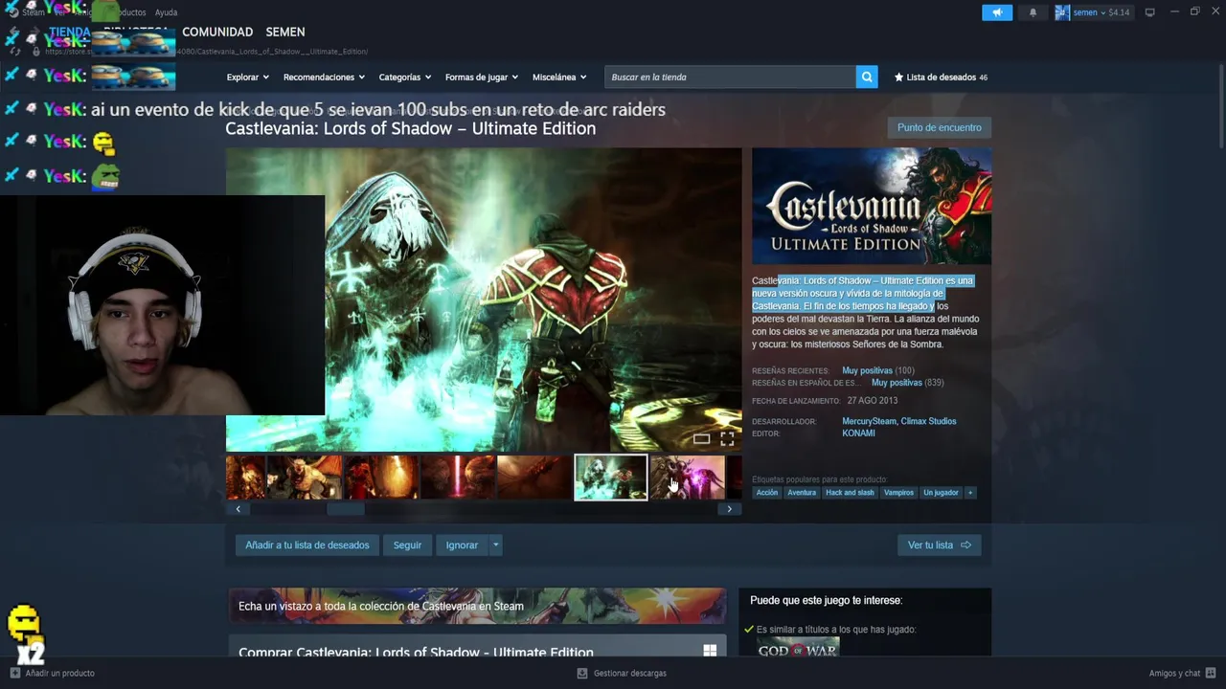
Task: Click Añadir a tu lista de deseados
Action: point(306,545)
